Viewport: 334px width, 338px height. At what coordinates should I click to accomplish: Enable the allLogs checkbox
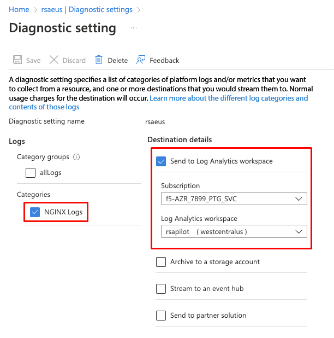pyautogui.click(x=31, y=173)
